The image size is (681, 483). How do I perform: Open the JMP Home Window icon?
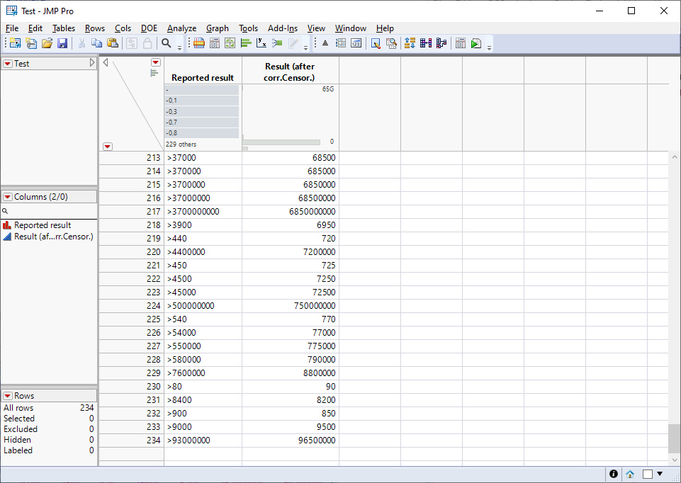(630, 474)
